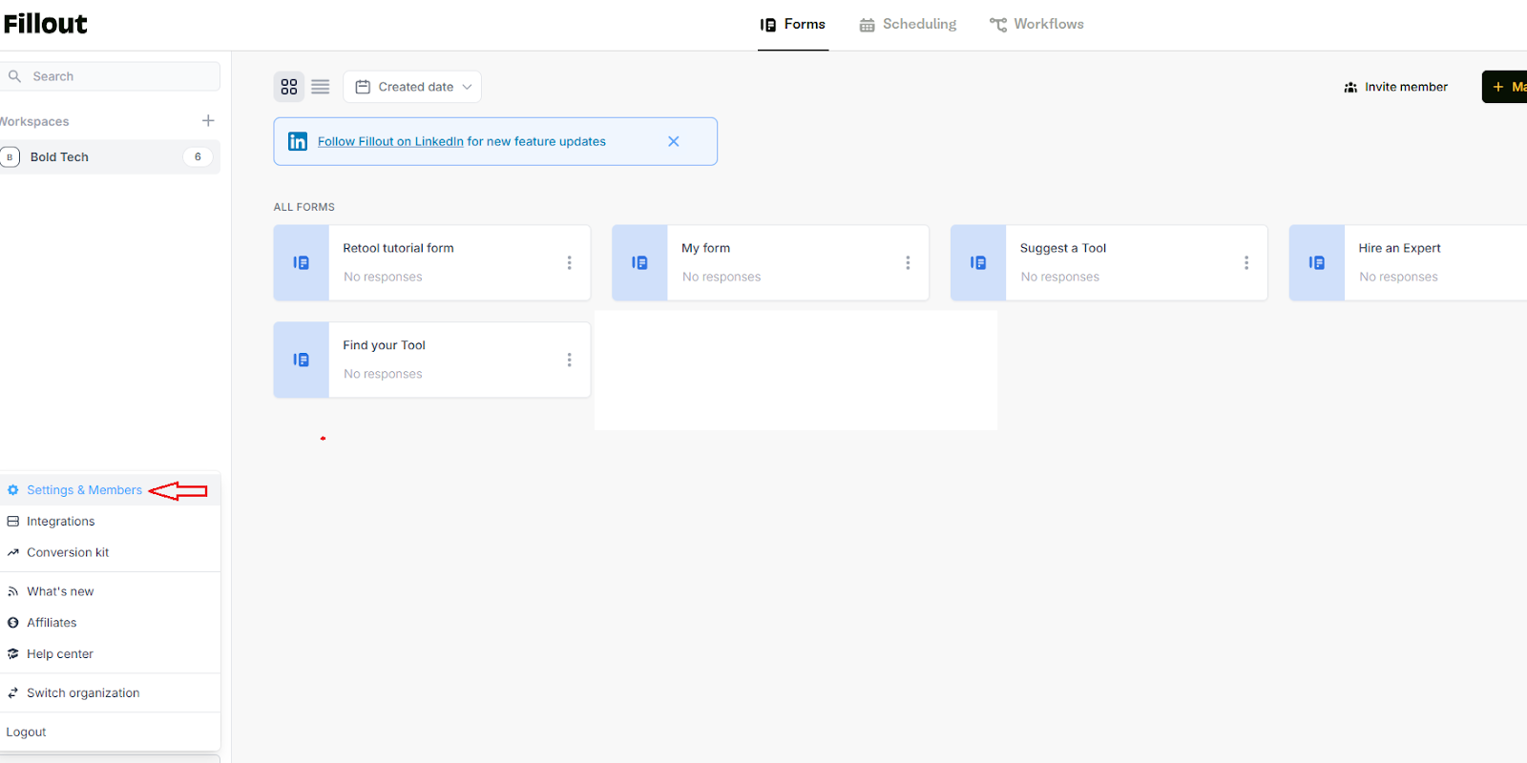Open the Workflows tab
This screenshot has width=1527, height=763.
[x=1036, y=25]
